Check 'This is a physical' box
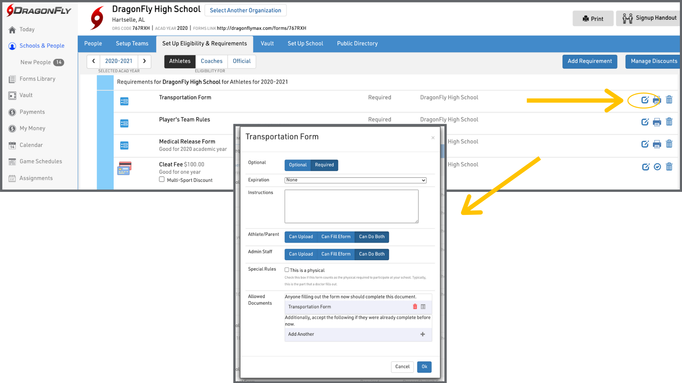The height and width of the screenshot is (383, 682). tap(287, 270)
